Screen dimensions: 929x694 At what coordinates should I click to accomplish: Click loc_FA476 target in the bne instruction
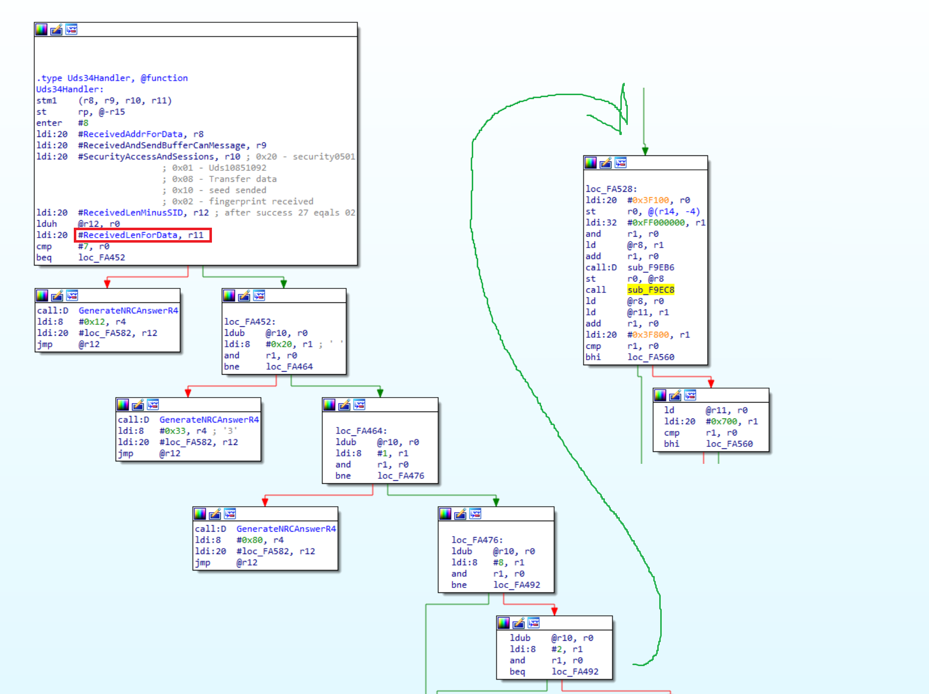401,476
